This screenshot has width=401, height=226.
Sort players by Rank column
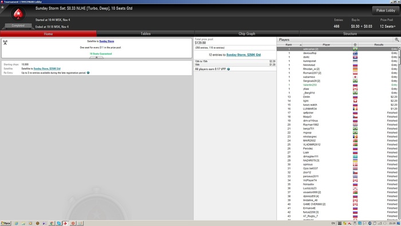(289, 45)
